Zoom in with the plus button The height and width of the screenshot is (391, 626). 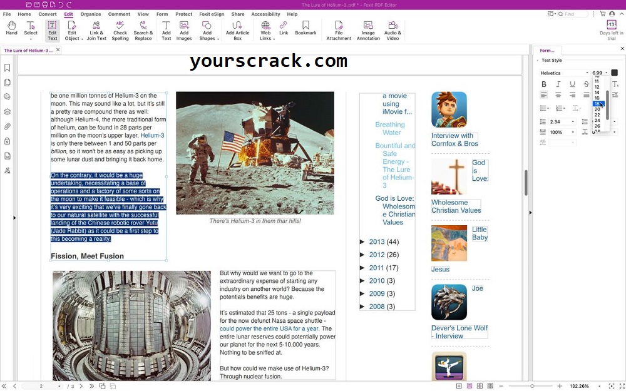pos(560,386)
